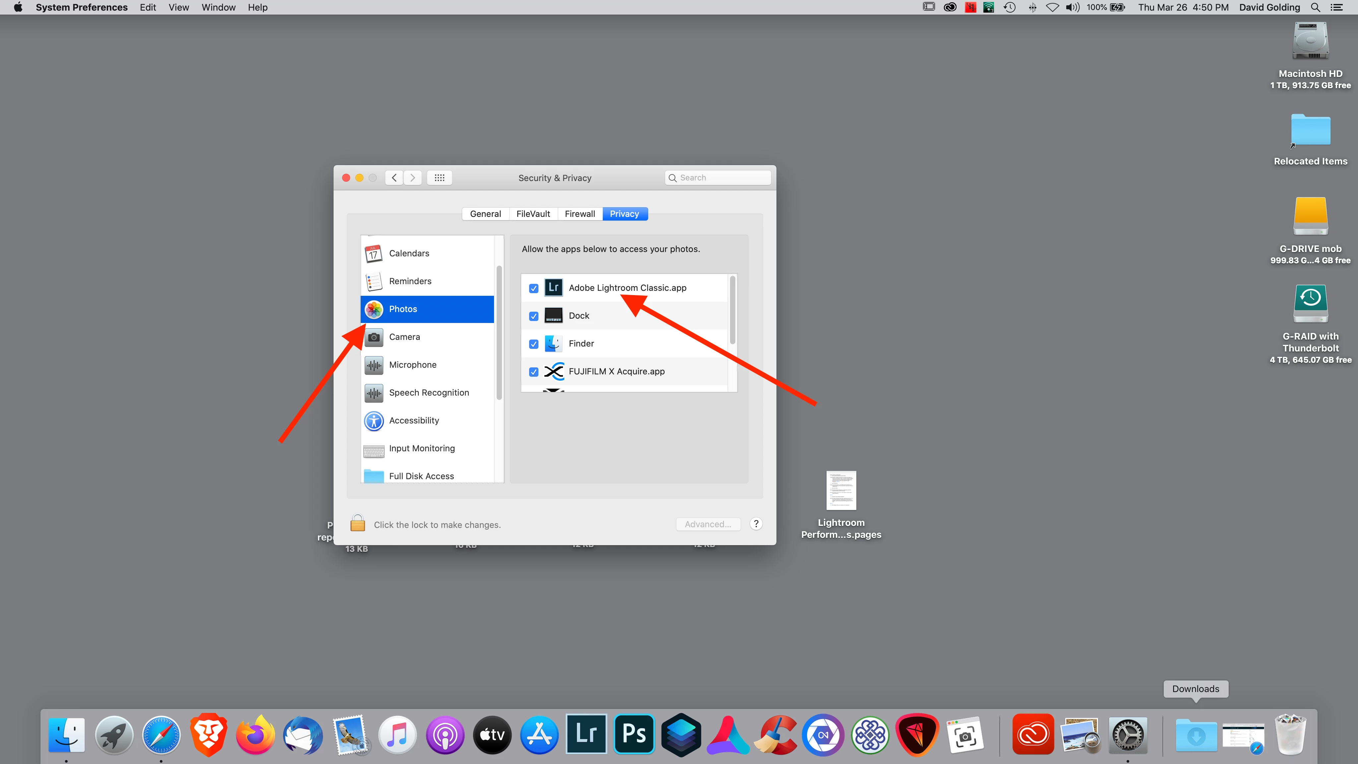The height and width of the screenshot is (764, 1358).
Task: Select Calendars in the privacy sidebar
Action: (408, 254)
